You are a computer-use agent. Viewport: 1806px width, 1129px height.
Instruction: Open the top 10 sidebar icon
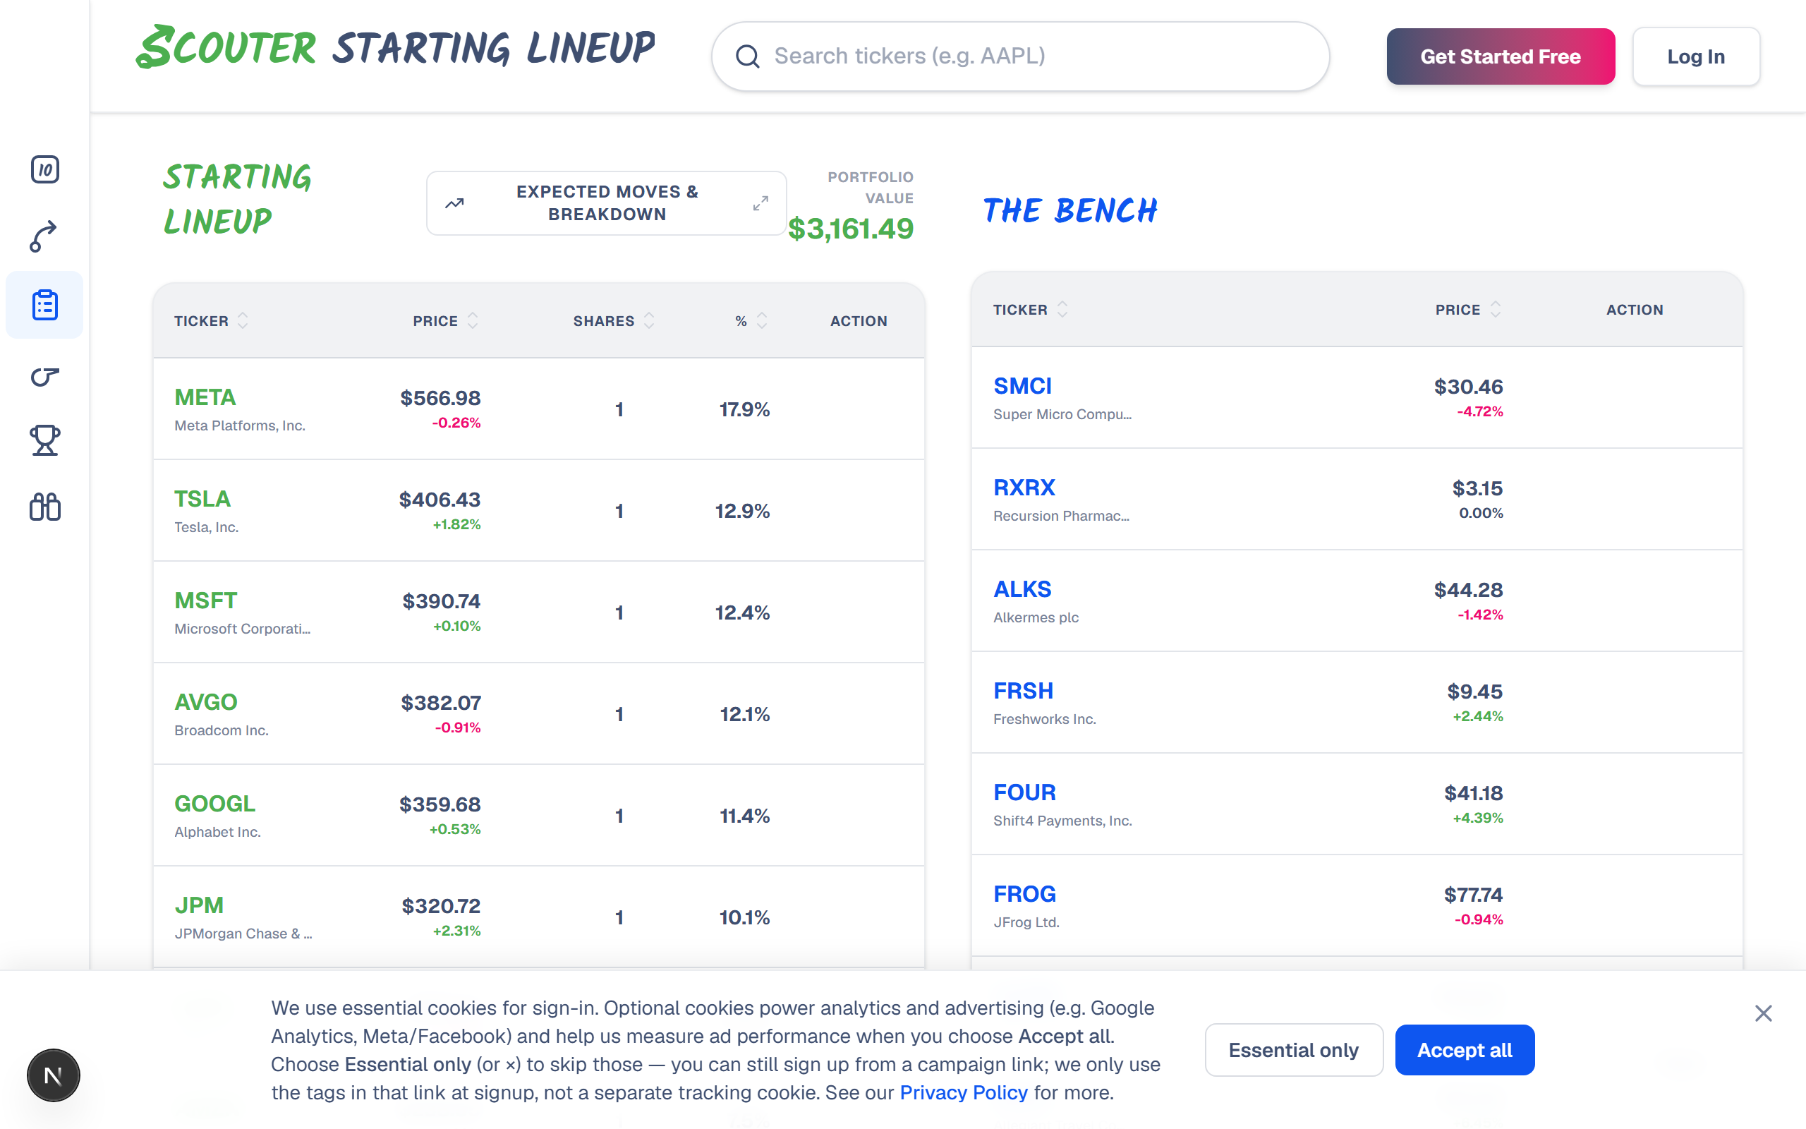click(44, 169)
